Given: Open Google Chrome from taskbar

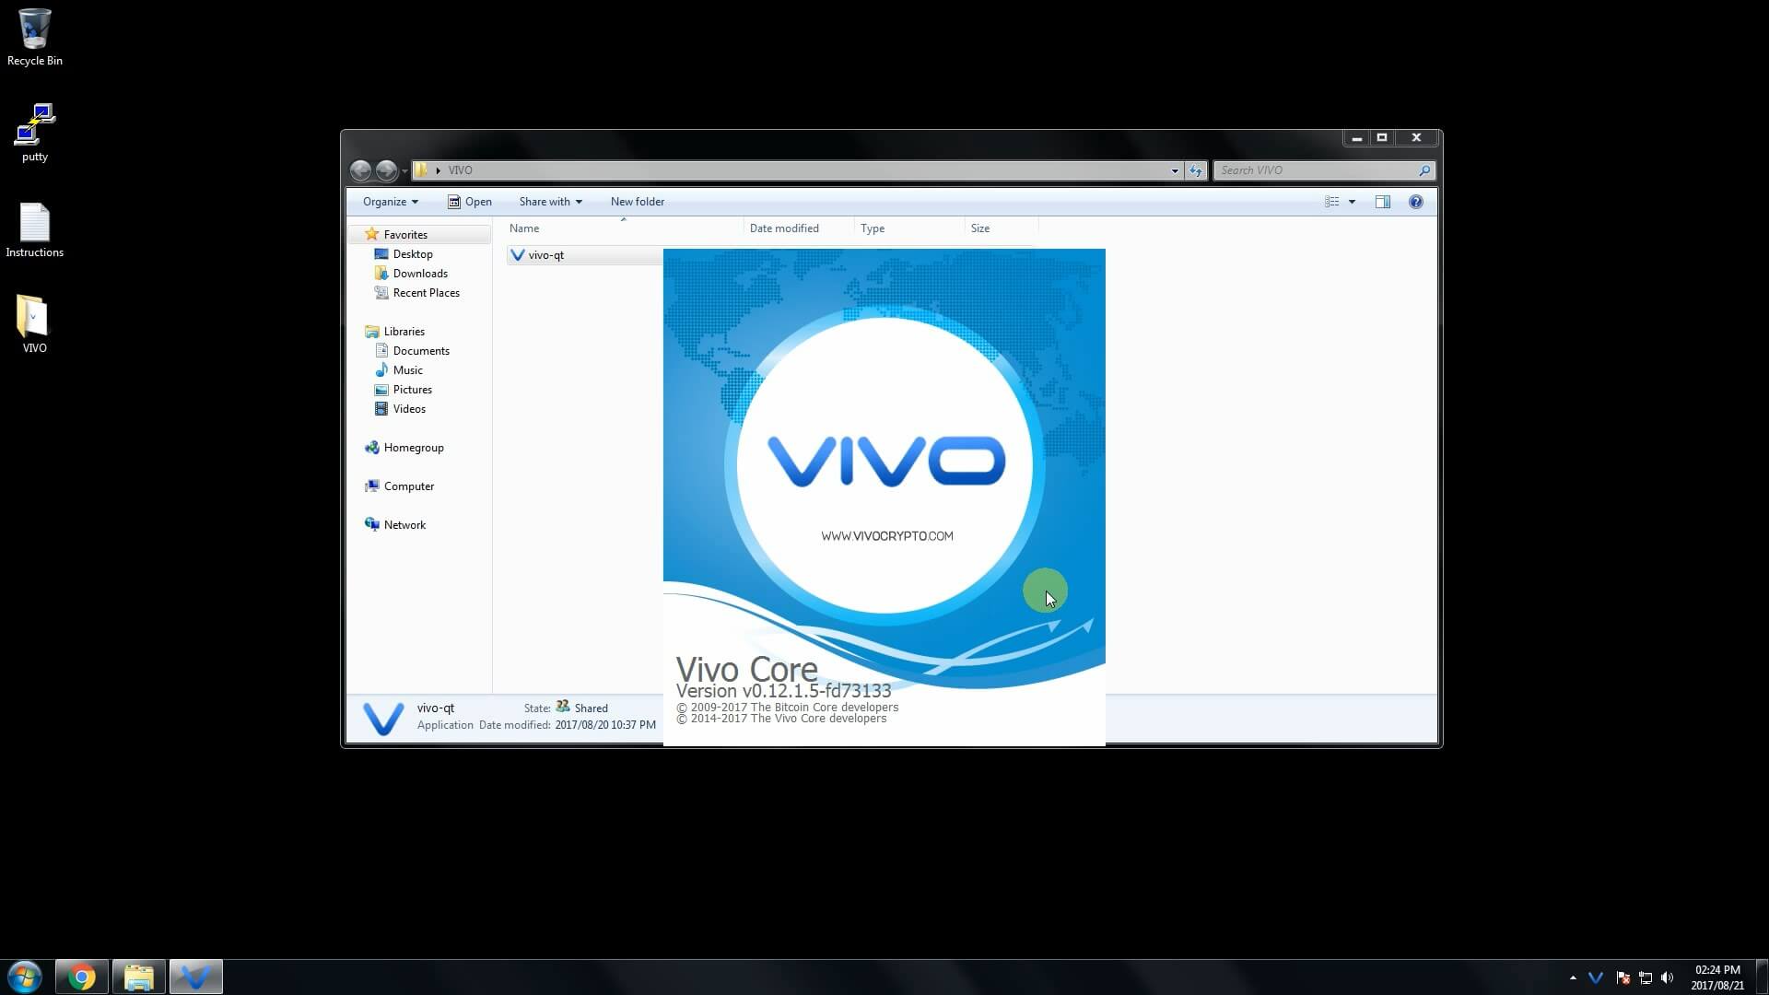Looking at the screenshot, I should pyautogui.click(x=80, y=976).
